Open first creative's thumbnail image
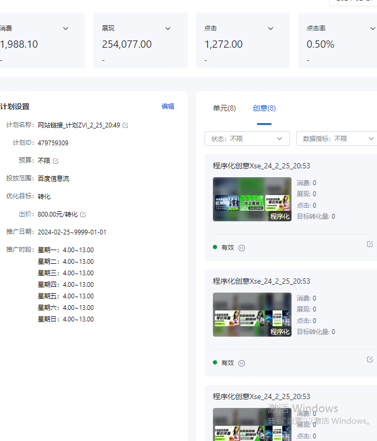 [x=252, y=199]
